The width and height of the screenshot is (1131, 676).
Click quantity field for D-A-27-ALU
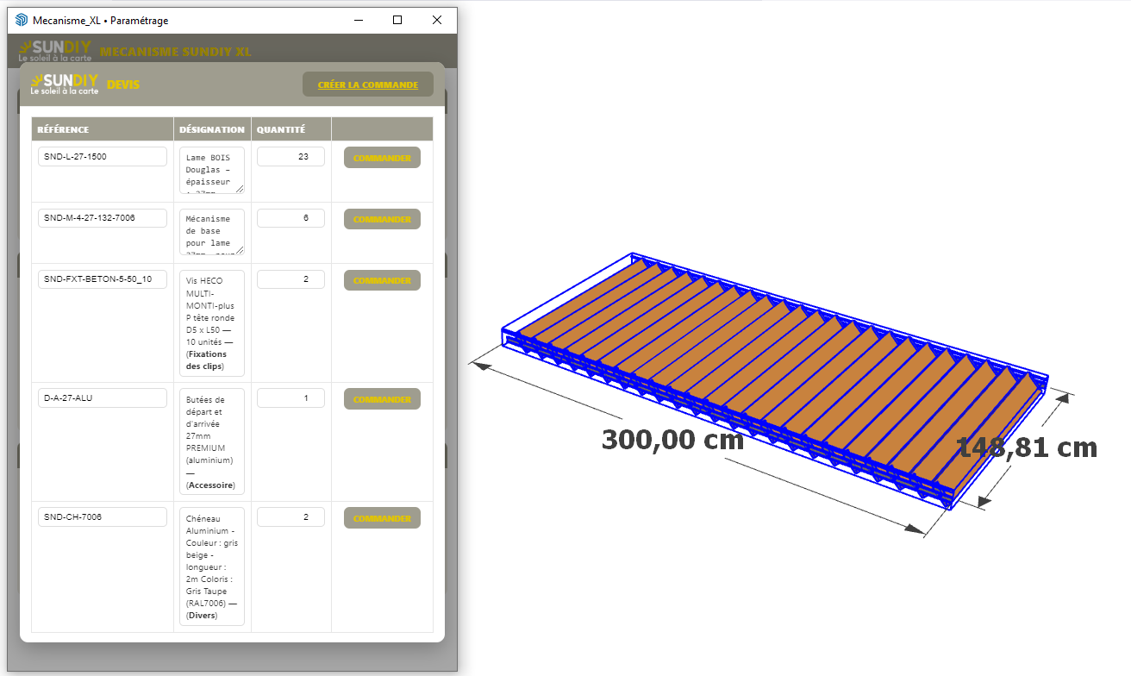click(x=291, y=398)
